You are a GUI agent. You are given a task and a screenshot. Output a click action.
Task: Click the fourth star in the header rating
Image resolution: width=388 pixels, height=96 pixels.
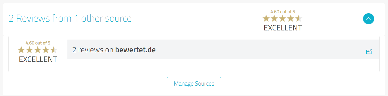click(290, 18)
